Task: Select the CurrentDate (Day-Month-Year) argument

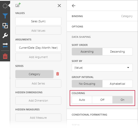Action: click(x=38, y=48)
